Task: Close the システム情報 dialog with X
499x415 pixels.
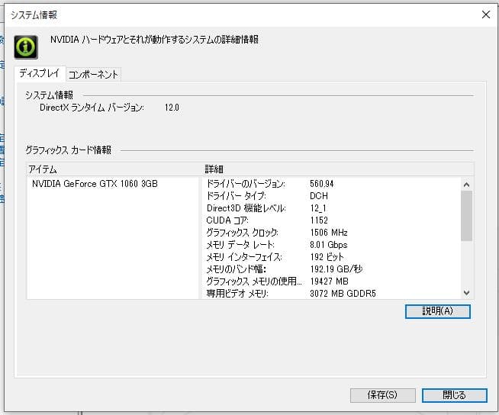Action: pyautogui.click(x=485, y=14)
